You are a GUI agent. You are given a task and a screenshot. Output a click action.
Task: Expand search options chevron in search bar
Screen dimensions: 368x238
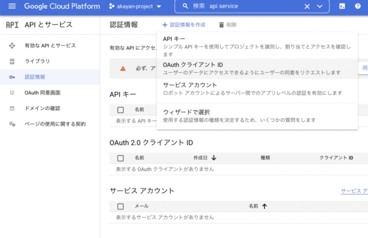[320, 6]
